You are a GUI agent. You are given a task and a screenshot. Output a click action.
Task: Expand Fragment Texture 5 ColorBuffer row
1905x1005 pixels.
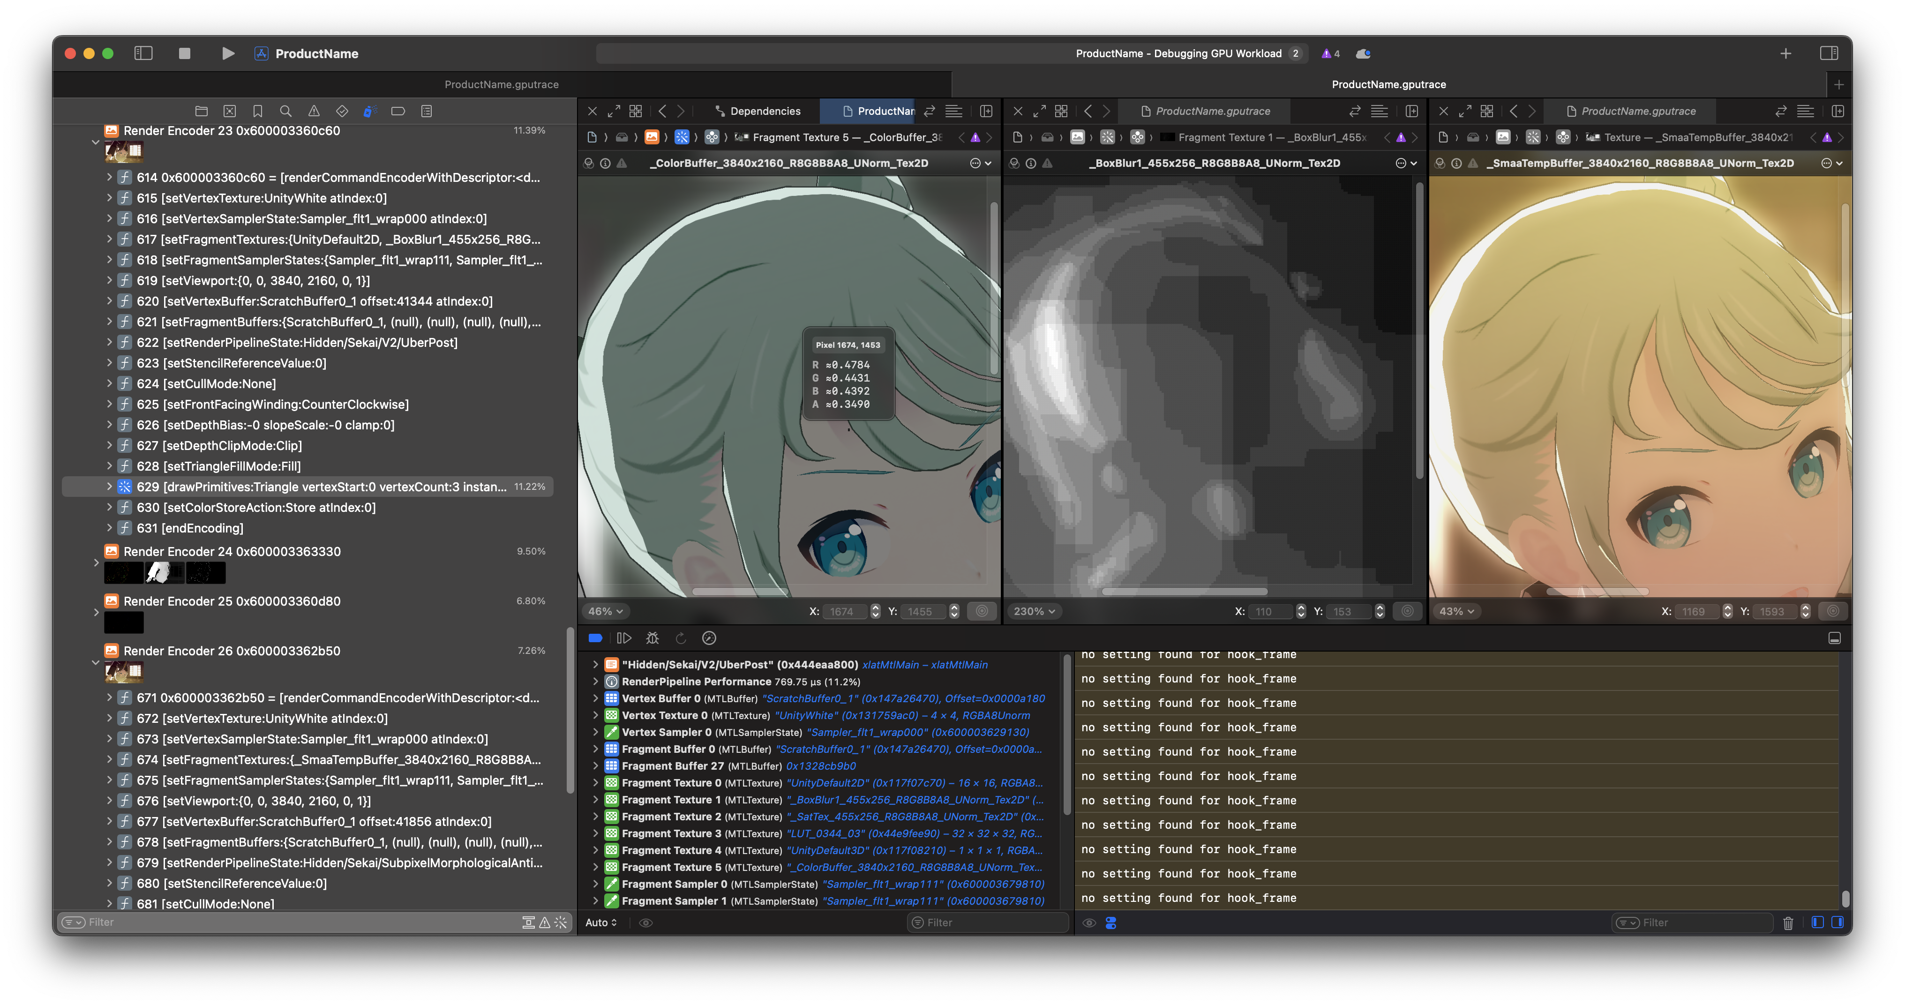595,868
